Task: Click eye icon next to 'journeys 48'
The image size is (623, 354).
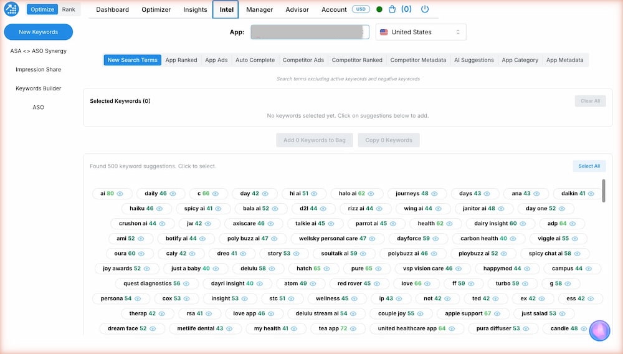Action: (434, 193)
